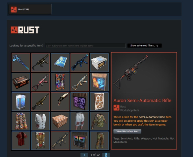The image size is (193, 157).
Task: Select the brick-patterned storage box item
Action: (x=60, y=121)
